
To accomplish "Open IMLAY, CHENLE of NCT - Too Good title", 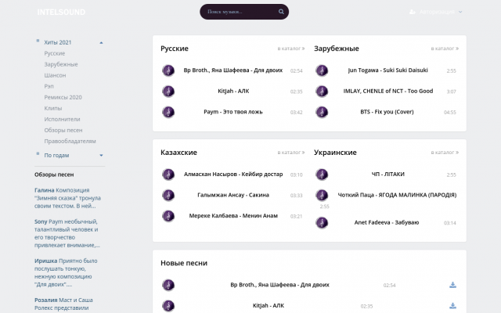I will click(x=388, y=91).
